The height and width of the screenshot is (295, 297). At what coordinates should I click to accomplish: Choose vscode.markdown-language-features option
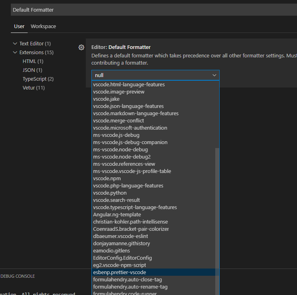pyautogui.click(x=154, y=113)
